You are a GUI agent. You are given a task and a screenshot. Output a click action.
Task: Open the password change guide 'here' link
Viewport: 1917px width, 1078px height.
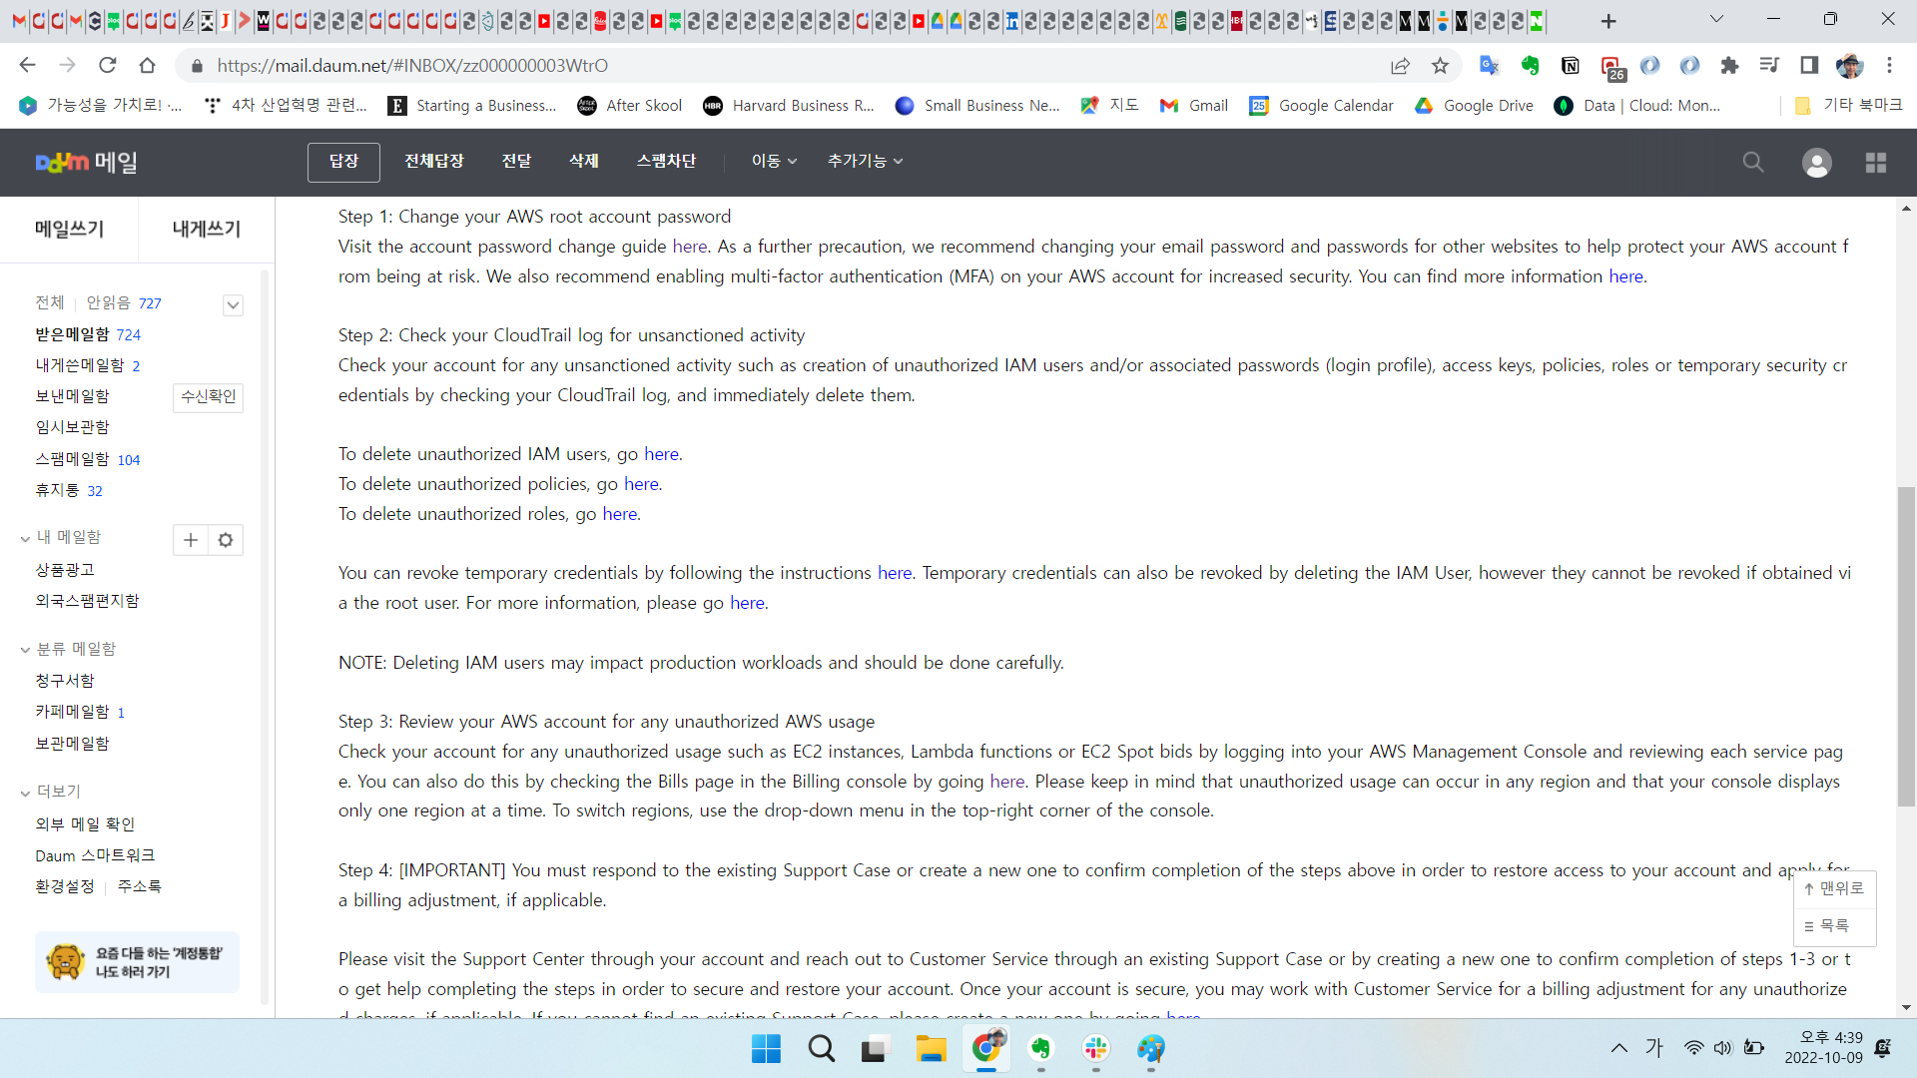690,247
